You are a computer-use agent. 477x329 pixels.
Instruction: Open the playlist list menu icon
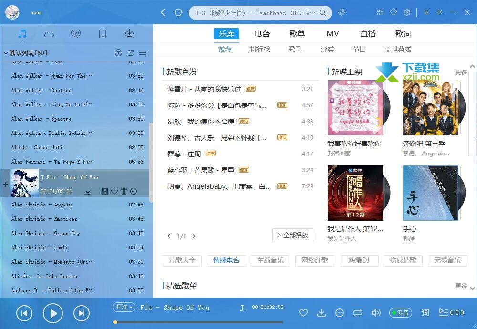(143, 53)
